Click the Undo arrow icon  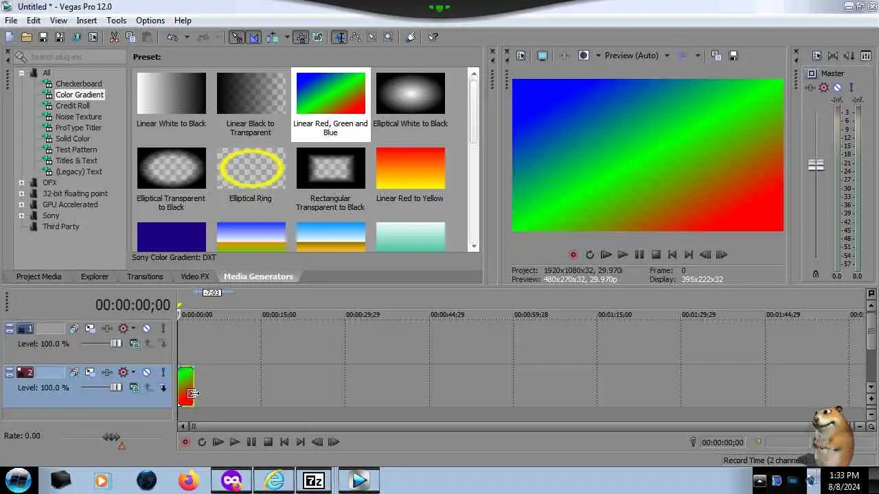click(x=172, y=37)
